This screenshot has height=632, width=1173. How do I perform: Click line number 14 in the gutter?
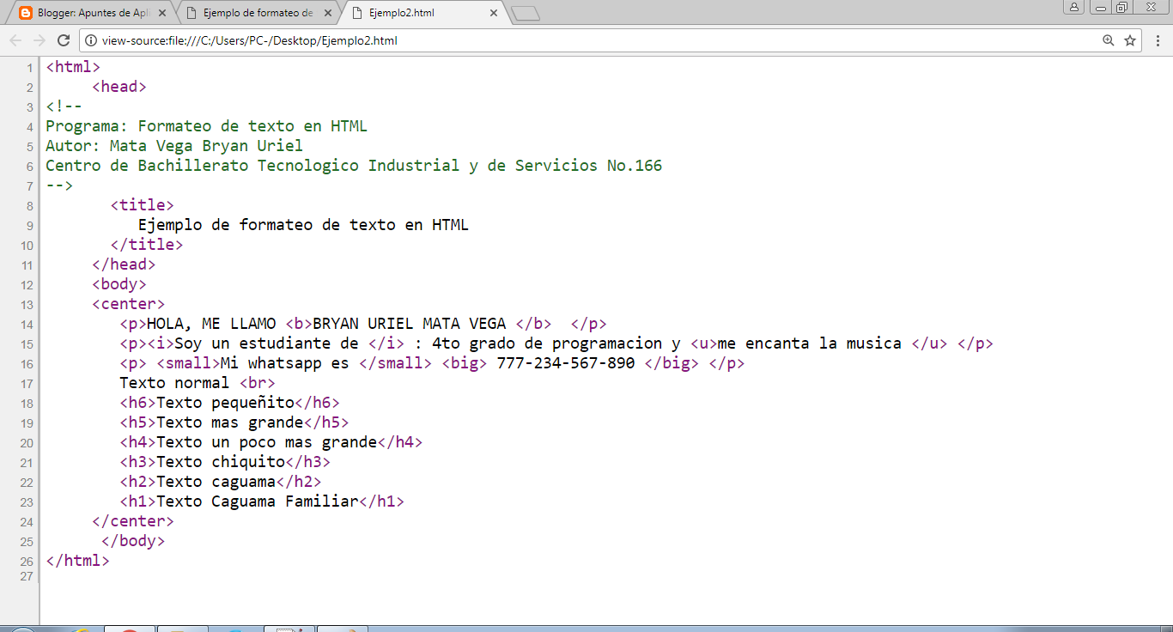(x=27, y=323)
